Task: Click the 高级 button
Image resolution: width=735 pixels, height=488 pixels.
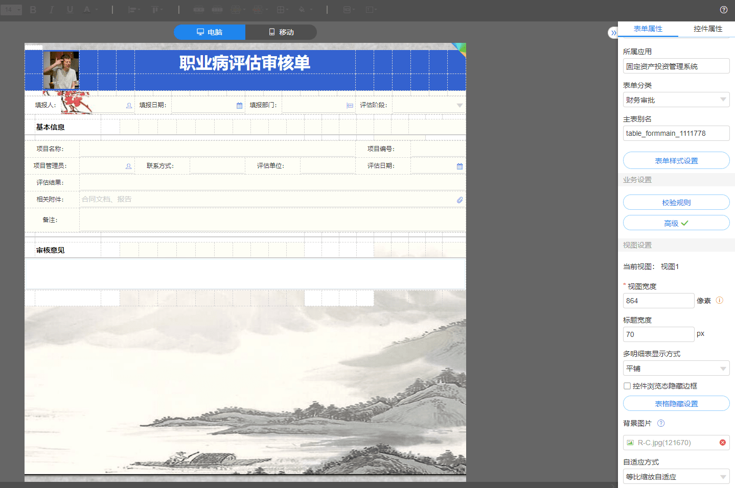Action: (676, 223)
